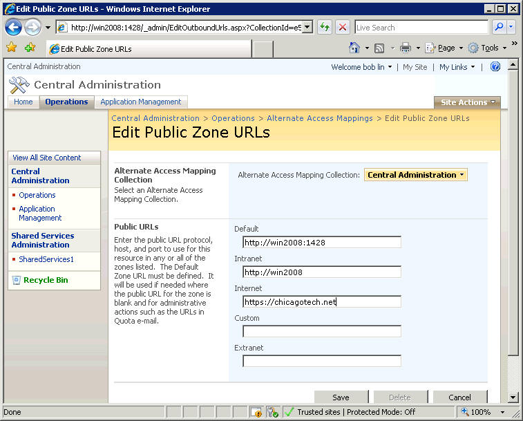Click the zoom level magnifier 100% button
Image resolution: width=523 pixels, height=421 pixels.
[x=475, y=412]
